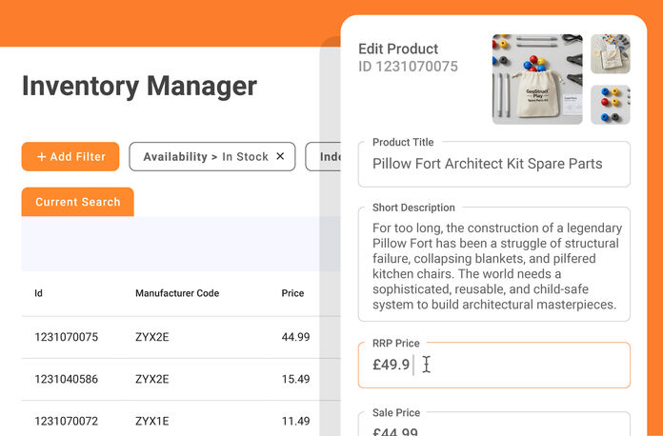
Task: Focus the Product Title input field
Action: tap(493, 164)
